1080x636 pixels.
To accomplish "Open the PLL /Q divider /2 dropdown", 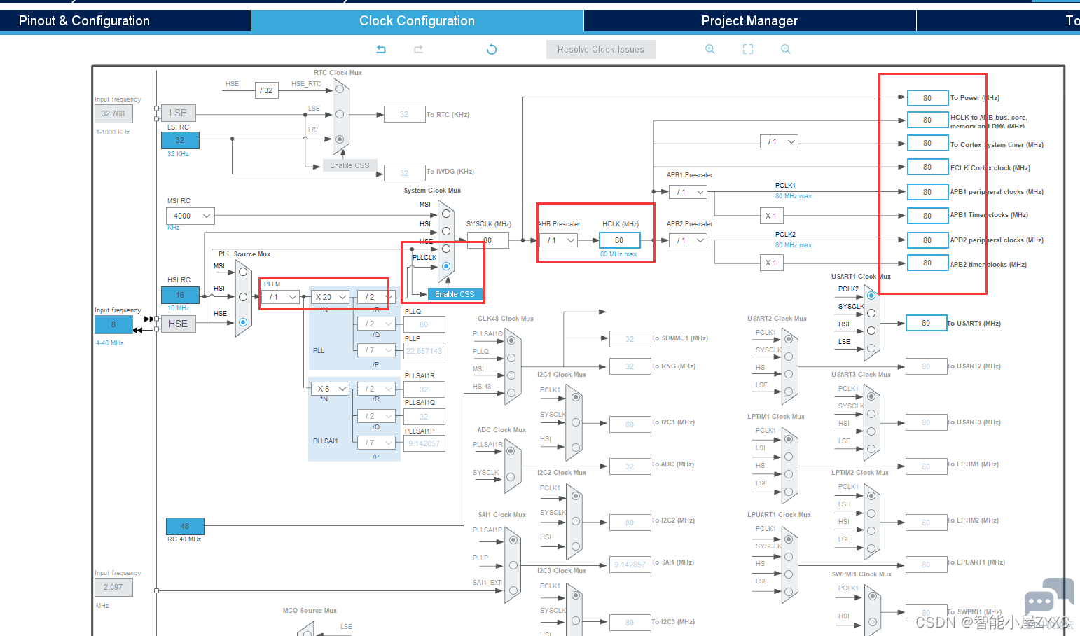I will tap(376, 324).
